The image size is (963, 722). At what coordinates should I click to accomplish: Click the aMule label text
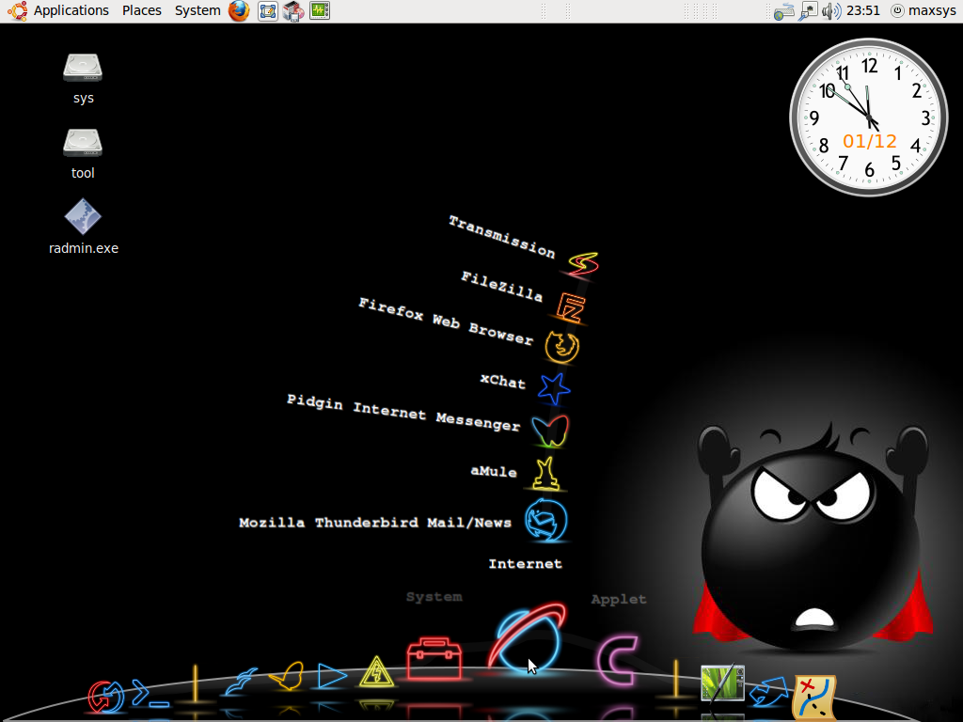(x=494, y=471)
